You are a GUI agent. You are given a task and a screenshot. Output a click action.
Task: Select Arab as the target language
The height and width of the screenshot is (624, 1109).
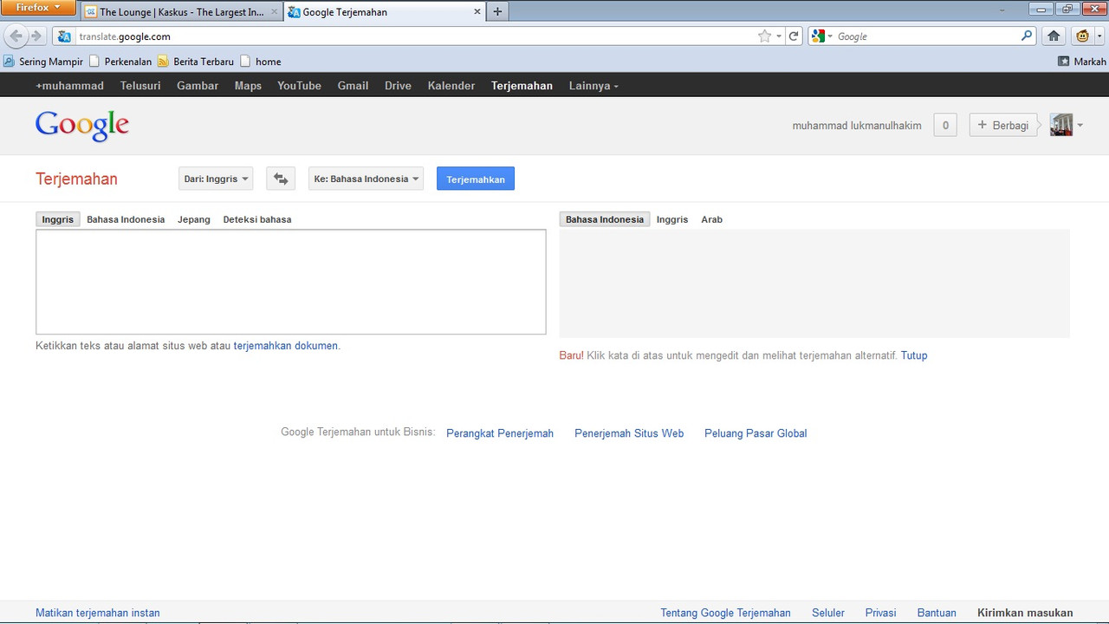coord(711,219)
